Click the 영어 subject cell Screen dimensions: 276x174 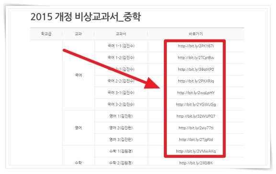(x=78, y=128)
